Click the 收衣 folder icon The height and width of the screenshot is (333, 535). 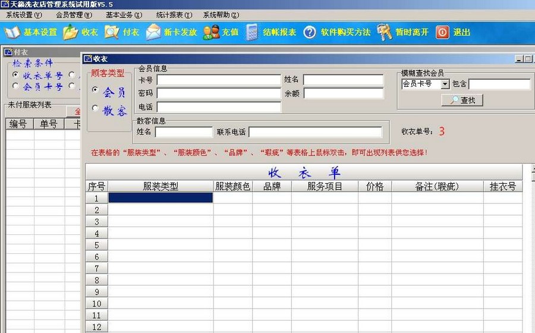(x=71, y=33)
